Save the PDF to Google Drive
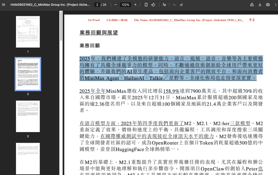Image resolution: width=278 pixels, height=175 pixels. (252, 4)
